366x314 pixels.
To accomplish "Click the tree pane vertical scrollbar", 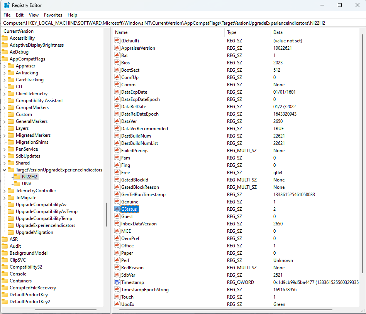I will pyautogui.click(x=107, y=214).
